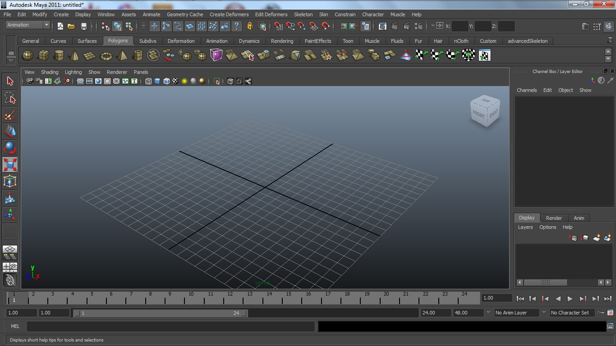
Task: Select the Show Manipulator tool
Action: coord(10,214)
